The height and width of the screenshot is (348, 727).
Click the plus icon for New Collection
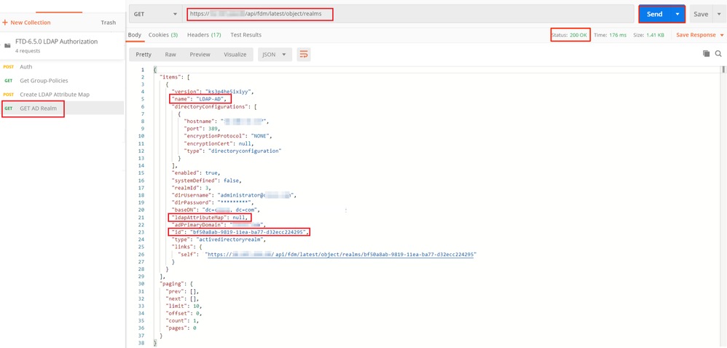coord(5,23)
